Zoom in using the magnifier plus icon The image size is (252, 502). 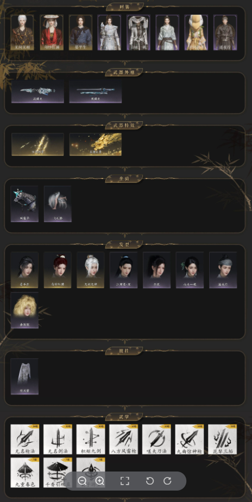[x=99, y=481]
